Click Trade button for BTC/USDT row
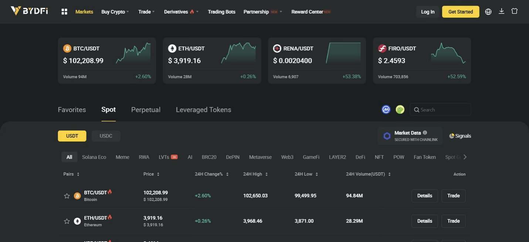Image resolution: width=529 pixels, height=242 pixels. coord(453,196)
